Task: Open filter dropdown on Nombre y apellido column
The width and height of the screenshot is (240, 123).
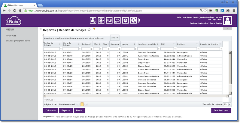Action: [158, 44]
